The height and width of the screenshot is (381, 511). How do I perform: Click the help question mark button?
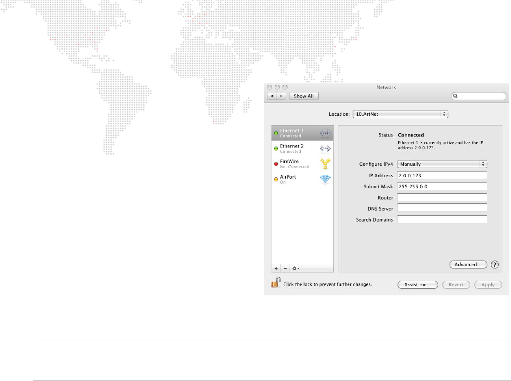pos(495,265)
